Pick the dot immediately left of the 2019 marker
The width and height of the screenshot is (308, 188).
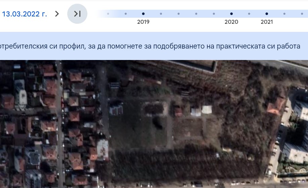(126, 14)
